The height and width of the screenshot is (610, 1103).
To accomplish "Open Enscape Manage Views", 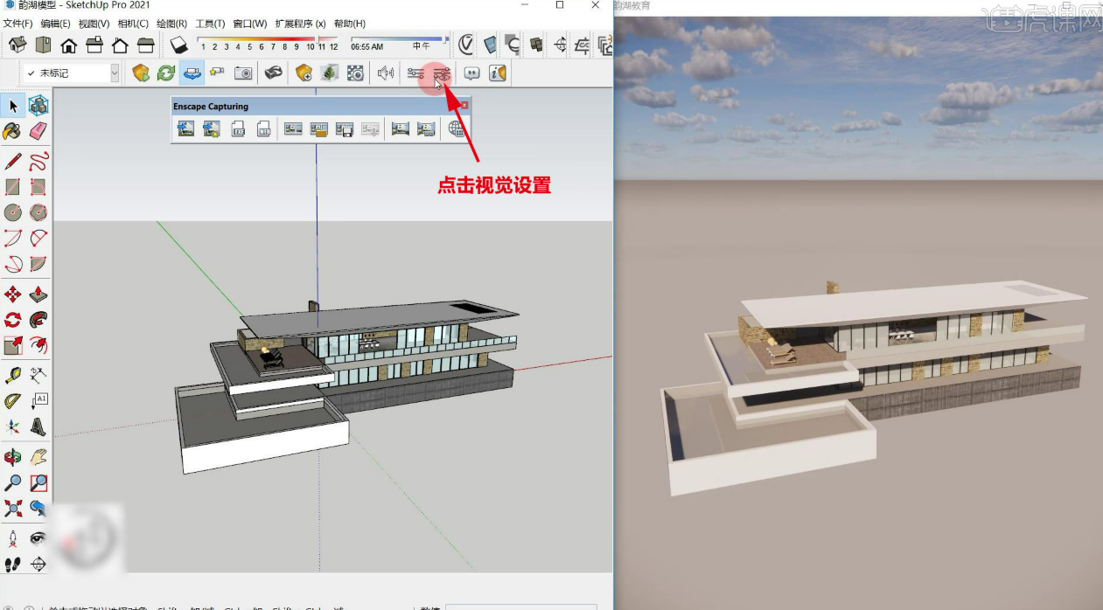I will [x=217, y=73].
